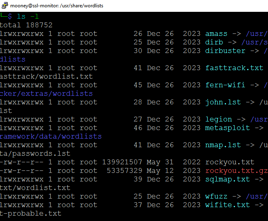Select the 'fern-wifi' symlink name
268x221 pixels.
(x=225, y=85)
